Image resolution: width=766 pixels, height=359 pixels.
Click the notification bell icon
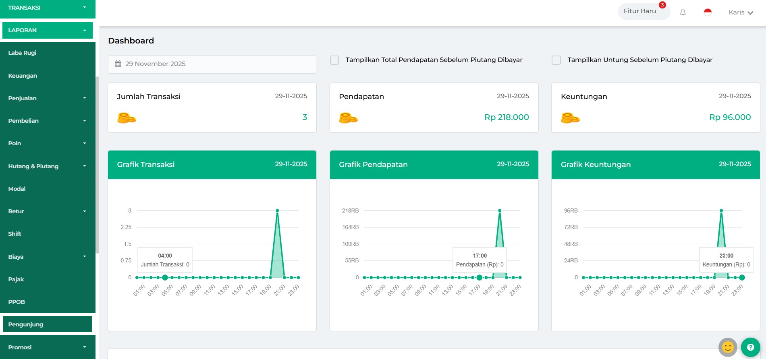point(683,12)
